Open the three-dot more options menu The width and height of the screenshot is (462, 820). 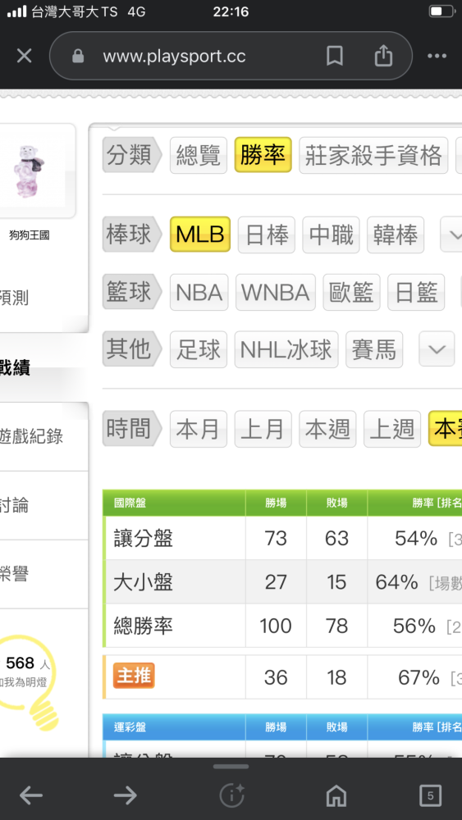point(437,56)
